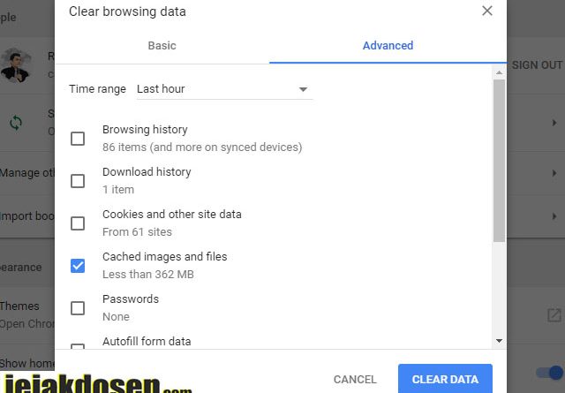Image resolution: width=565 pixels, height=393 pixels.
Task: Expand the sync row chevron arrow
Action: [x=554, y=123]
